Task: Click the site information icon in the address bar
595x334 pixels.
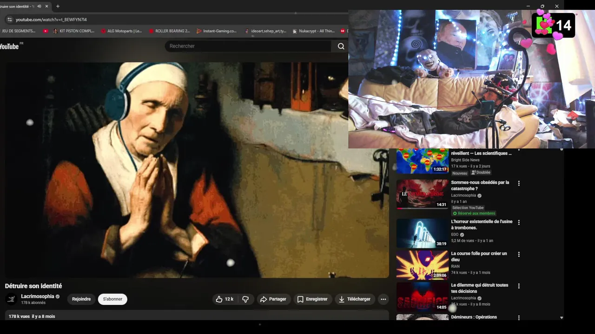Action: (x=9, y=19)
